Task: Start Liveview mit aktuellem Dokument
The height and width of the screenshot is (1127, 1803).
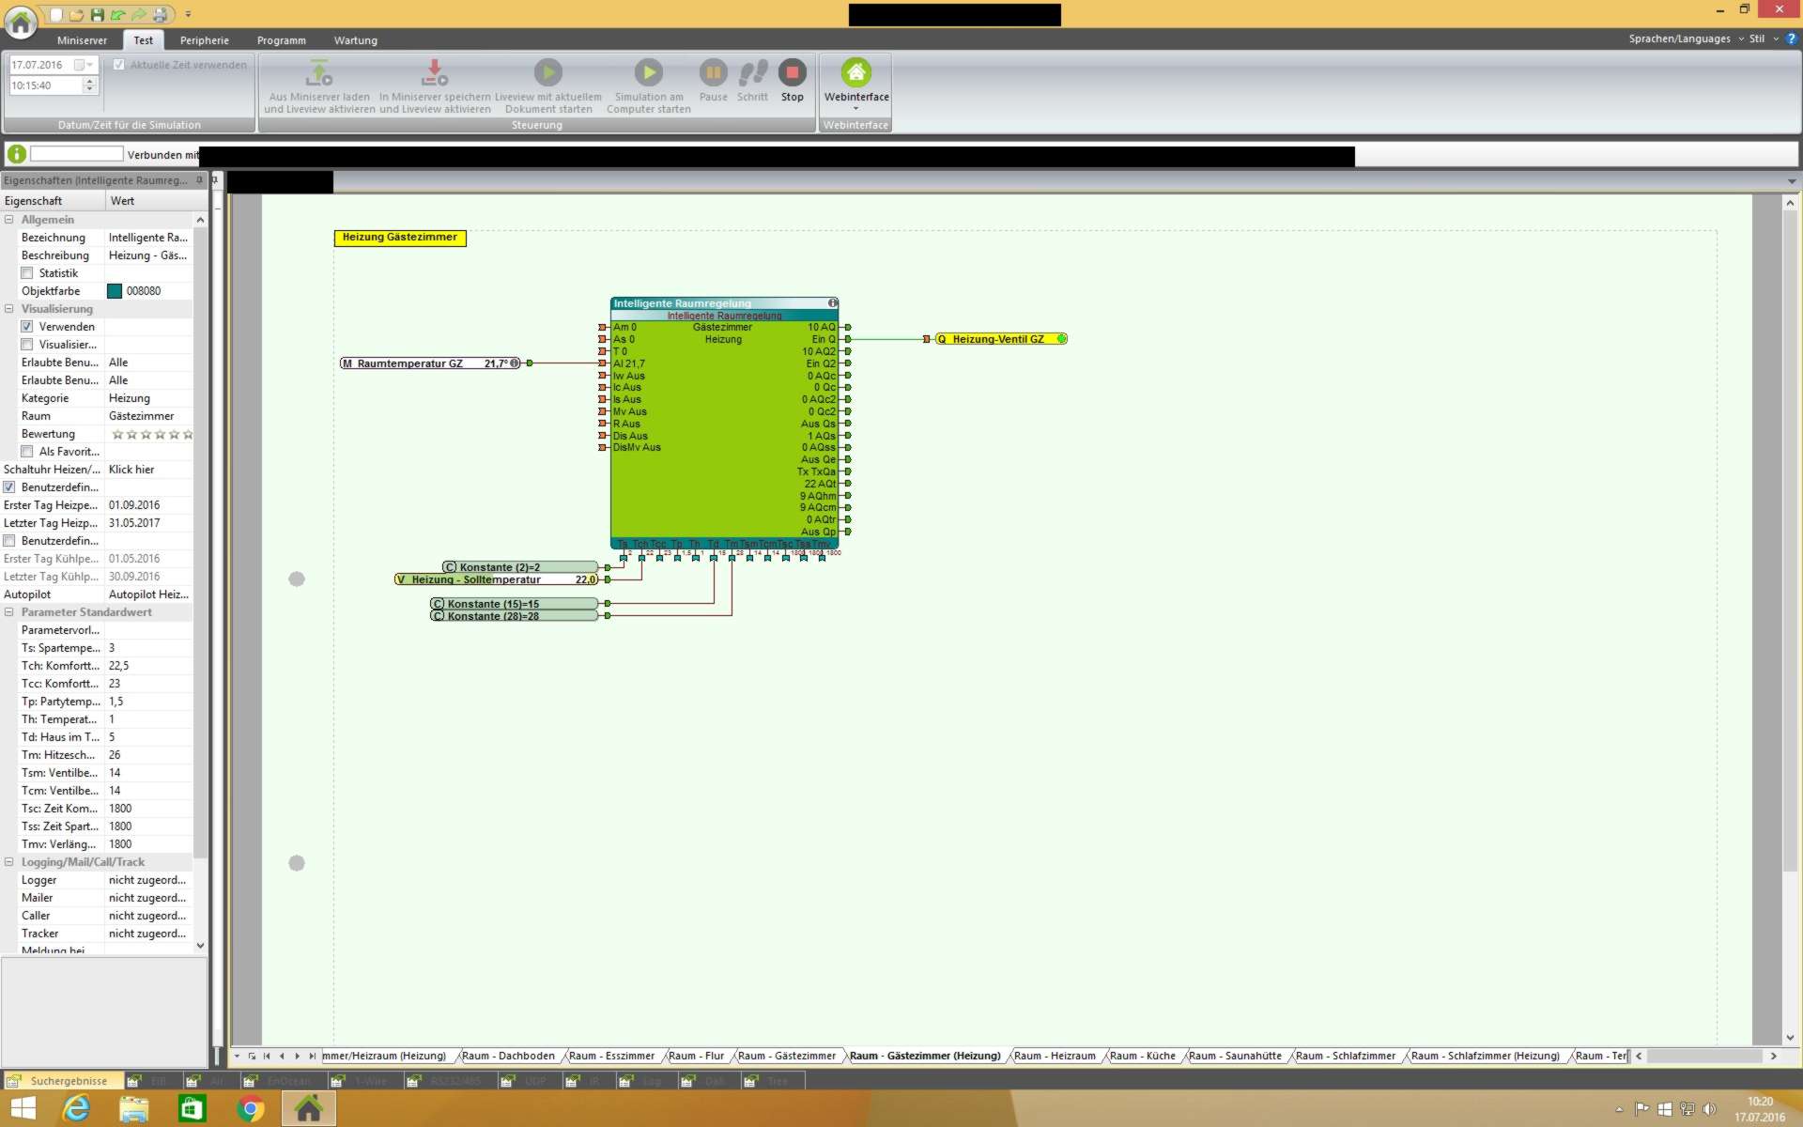Action: click(548, 73)
